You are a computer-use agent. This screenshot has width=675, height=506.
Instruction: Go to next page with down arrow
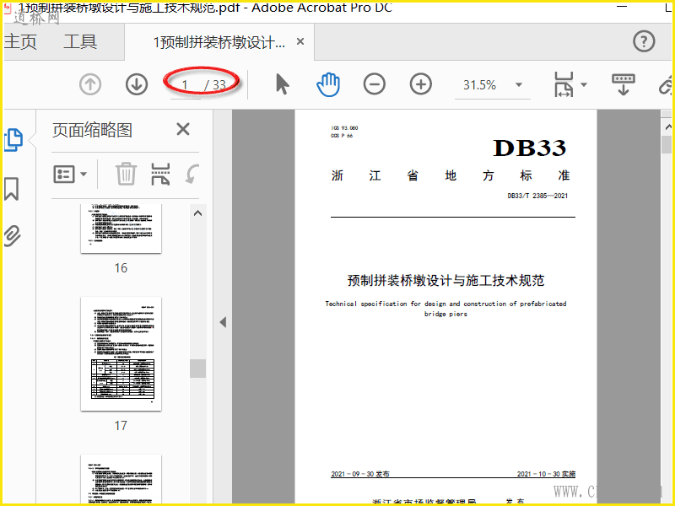(137, 84)
